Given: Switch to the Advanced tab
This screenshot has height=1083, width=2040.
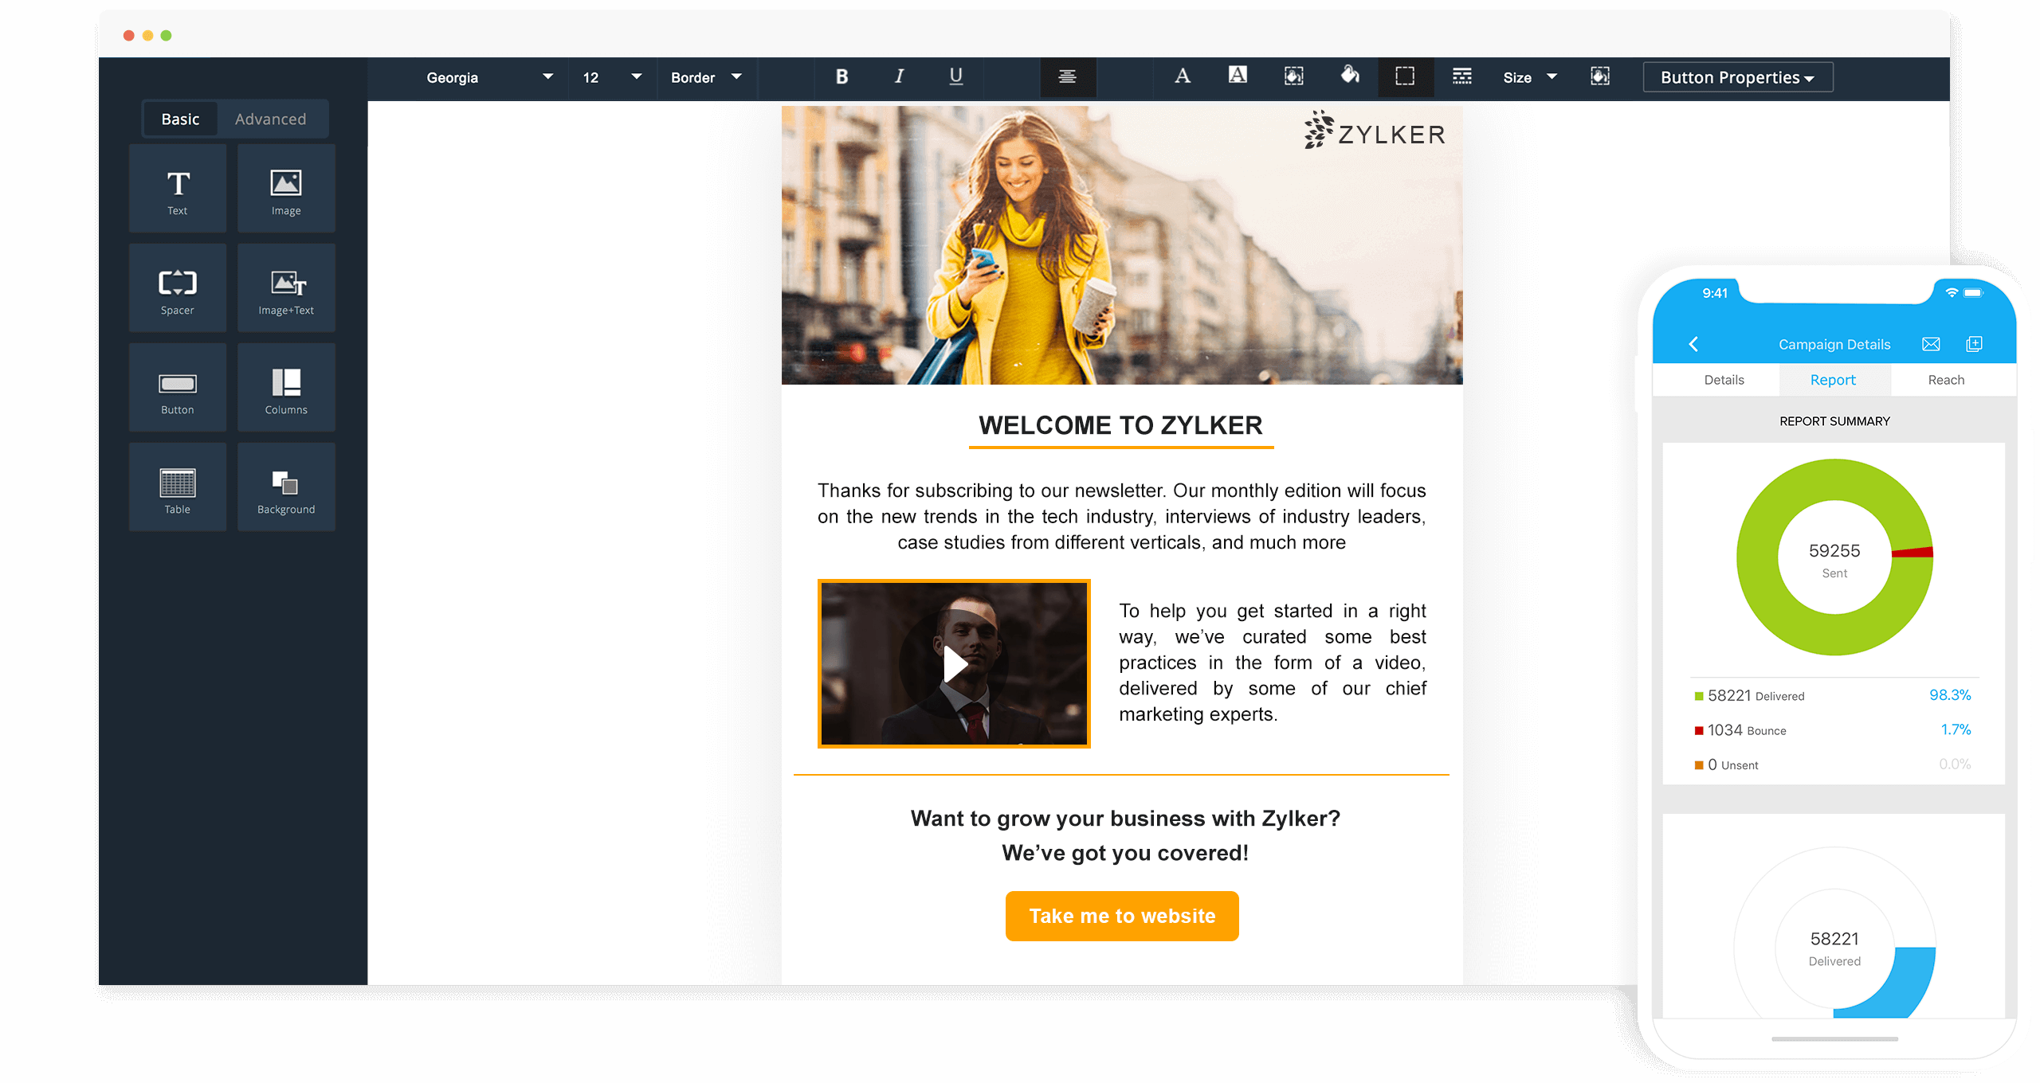Looking at the screenshot, I should click(x=270, y=119).
